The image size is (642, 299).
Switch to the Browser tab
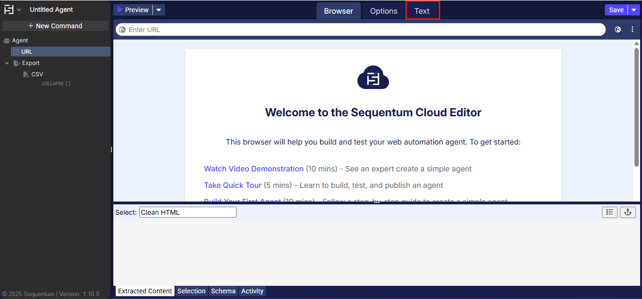[339, 11]
